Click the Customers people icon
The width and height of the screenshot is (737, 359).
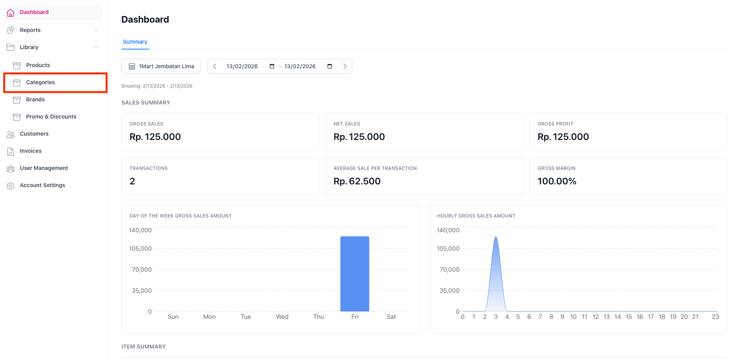point(11,134)
